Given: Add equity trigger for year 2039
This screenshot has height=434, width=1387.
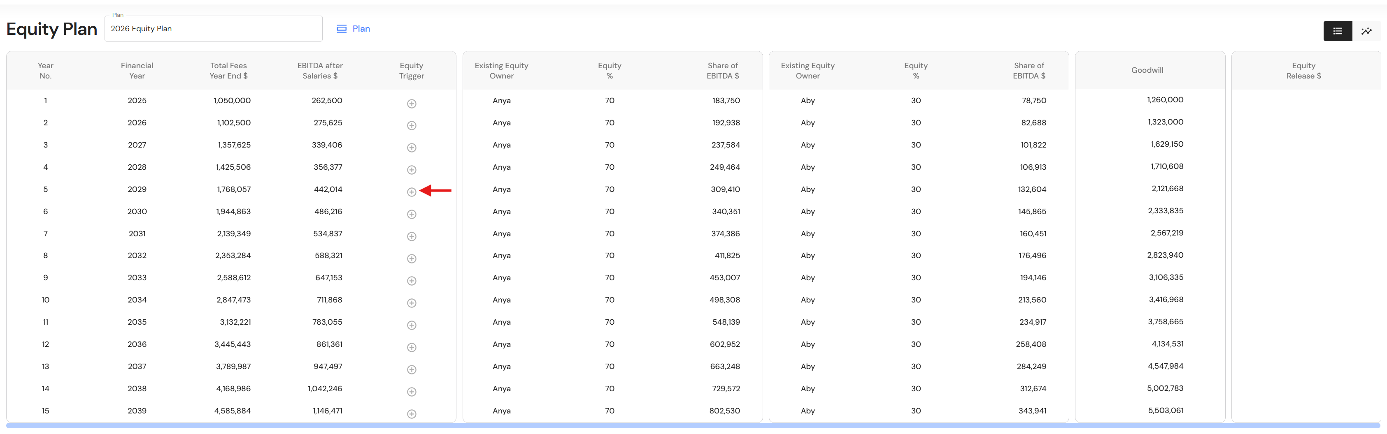Looking at the screenshot, I should (x=411, y=414).
